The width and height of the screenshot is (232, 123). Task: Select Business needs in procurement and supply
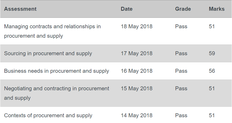(x=56, y=71)
